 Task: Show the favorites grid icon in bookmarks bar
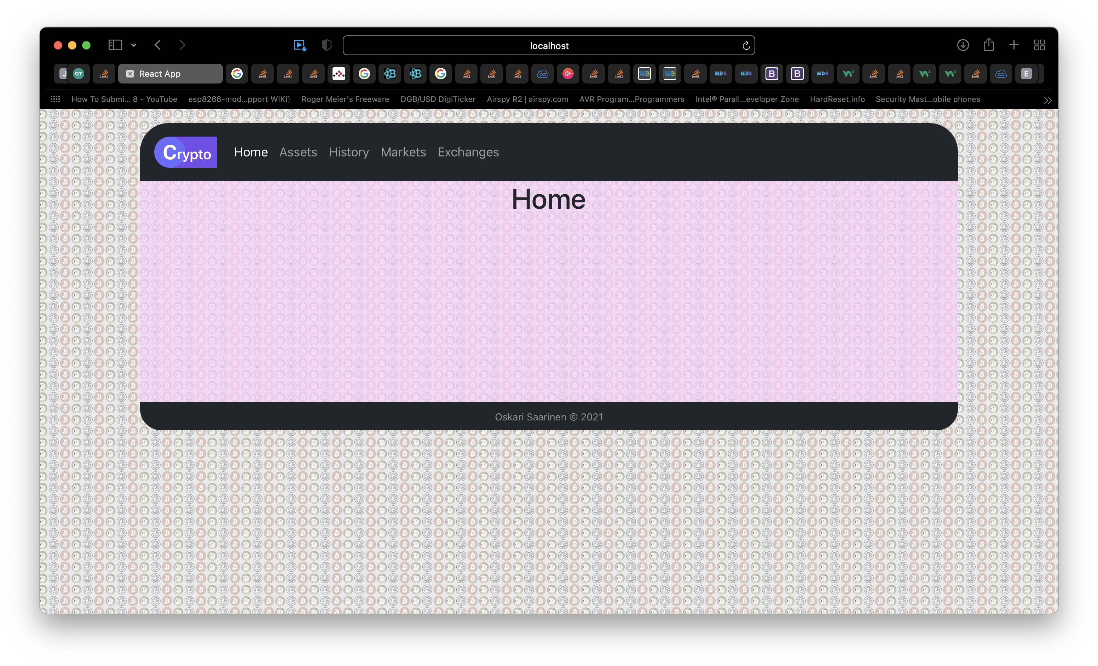55,99
